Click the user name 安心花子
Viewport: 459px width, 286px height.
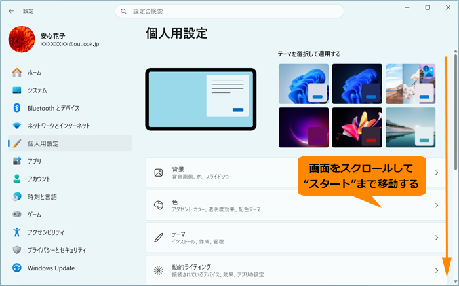(52, 36)
